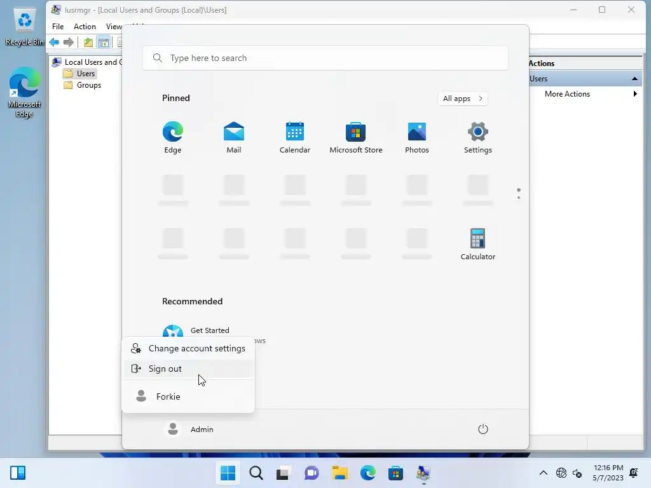
Task: Open Task View on the taskbar
Action: (284, 473)
